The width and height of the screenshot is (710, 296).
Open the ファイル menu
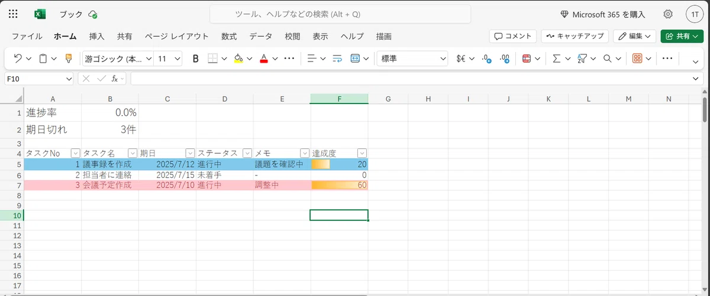[27, 36]
